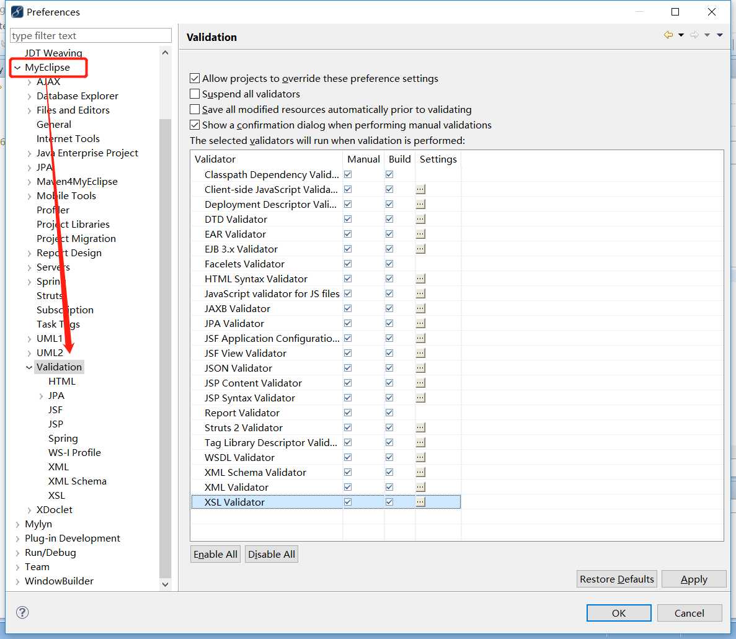The image size is (736, 639).
Task: Click Restore Defaults button
Action: [617, 579]
